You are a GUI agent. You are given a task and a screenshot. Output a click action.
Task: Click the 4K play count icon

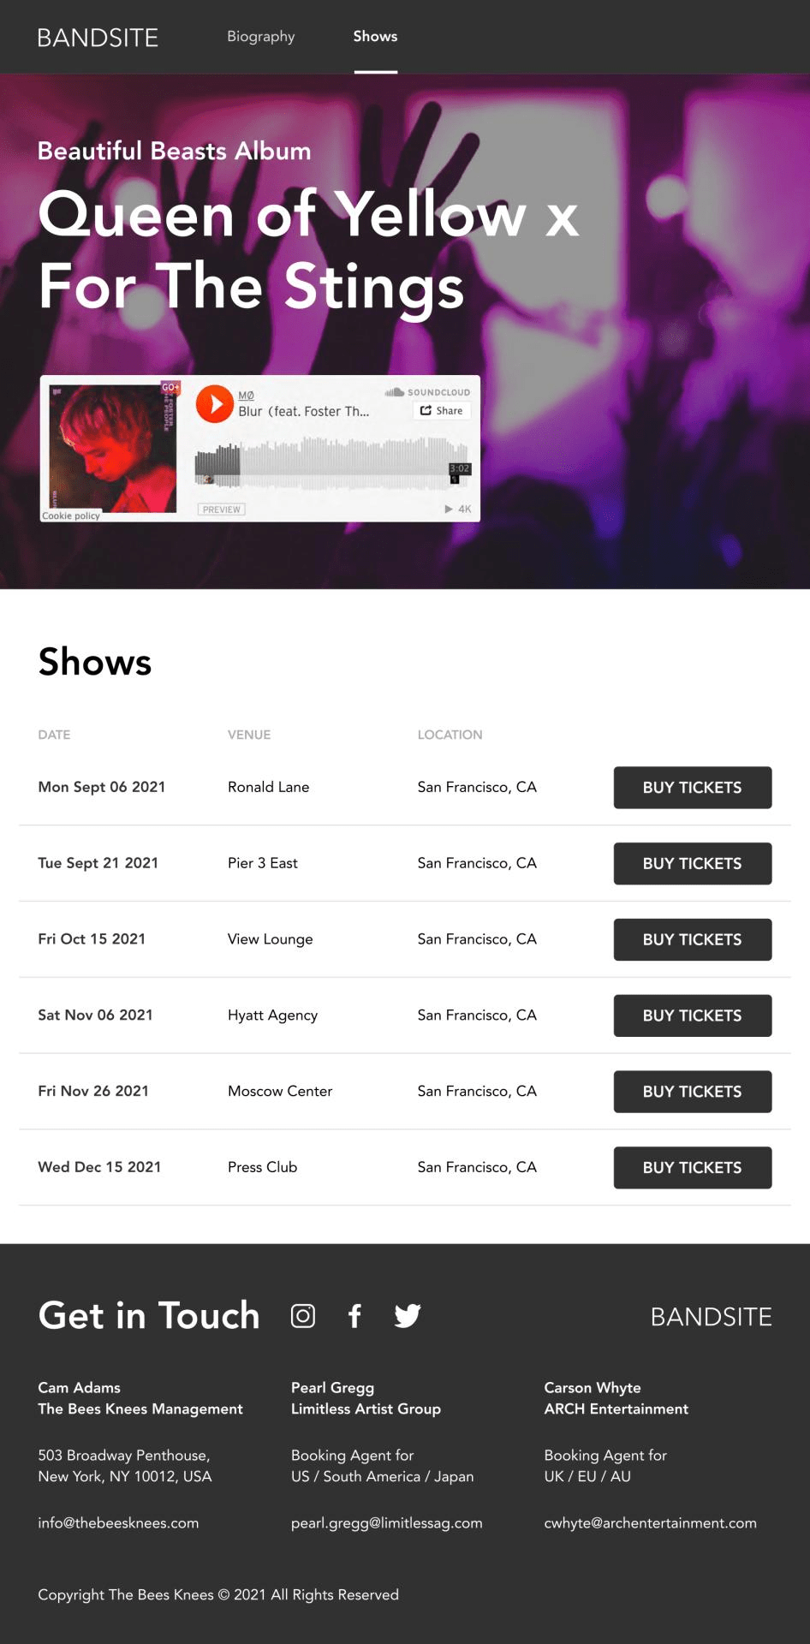pos(458,509)
